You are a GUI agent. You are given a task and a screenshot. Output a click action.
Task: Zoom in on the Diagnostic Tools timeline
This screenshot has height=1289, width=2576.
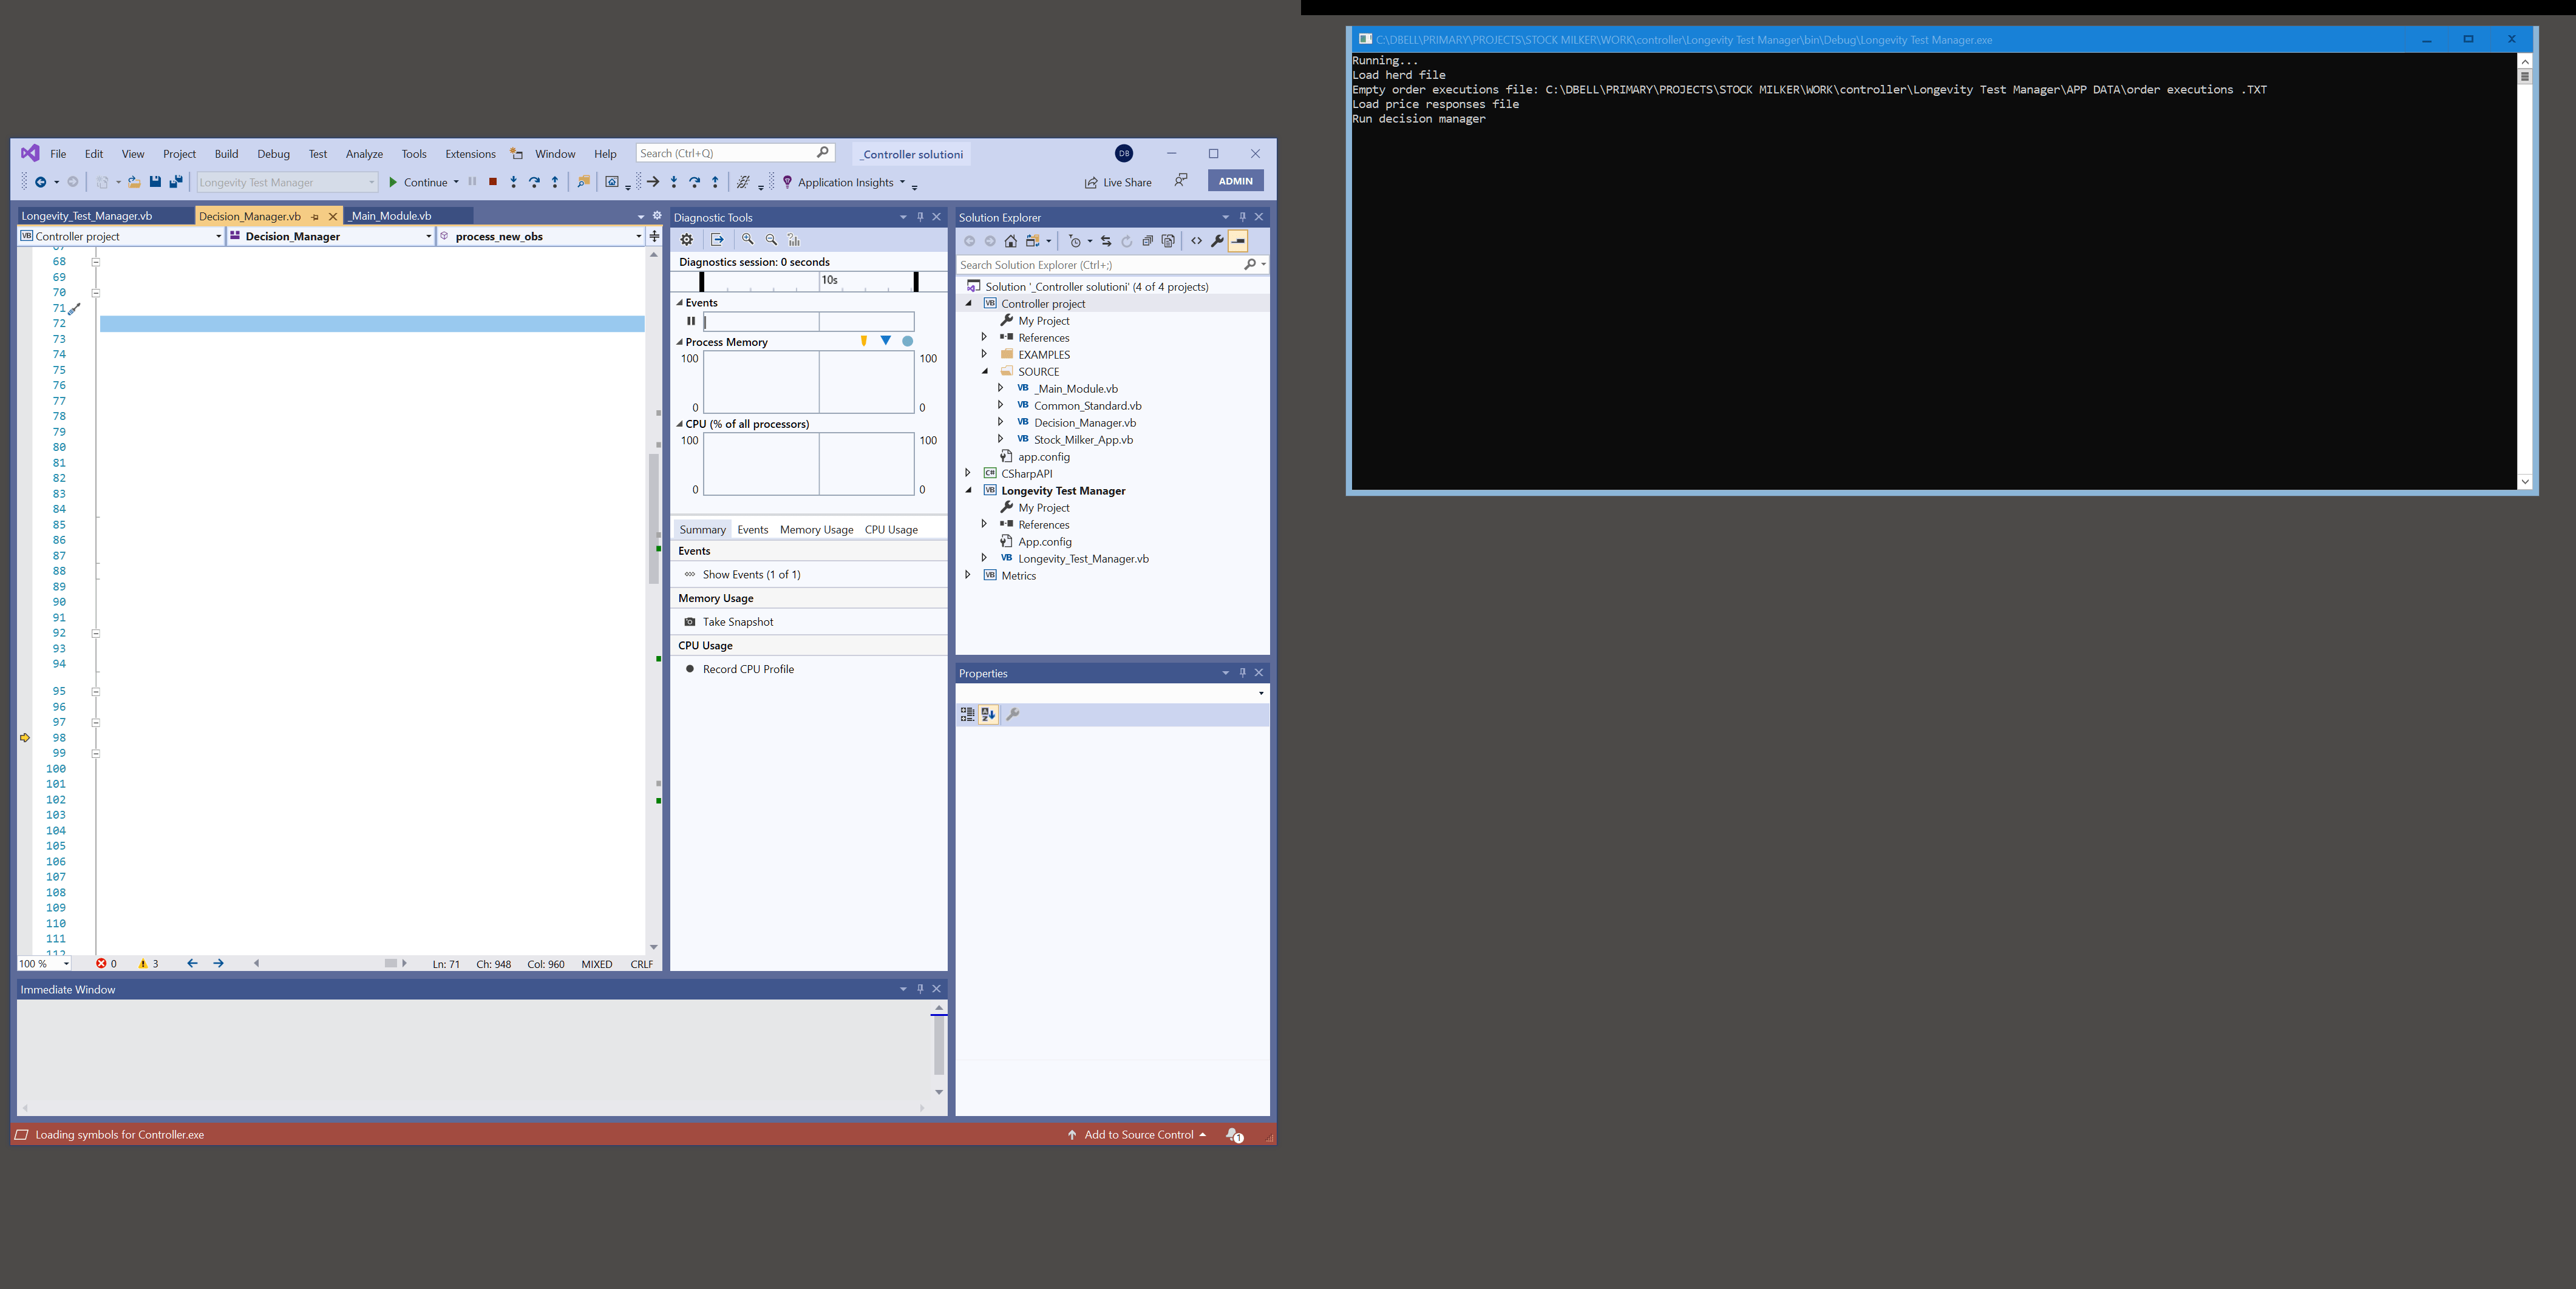(747, 240)
